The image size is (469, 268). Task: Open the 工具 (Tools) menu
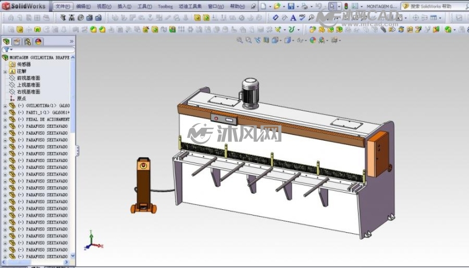click(145, 6)
